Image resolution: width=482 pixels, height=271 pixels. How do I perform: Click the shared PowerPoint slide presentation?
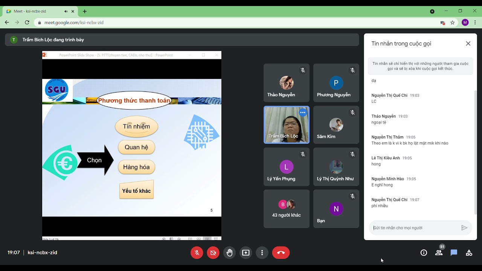(x=132, y=146)
